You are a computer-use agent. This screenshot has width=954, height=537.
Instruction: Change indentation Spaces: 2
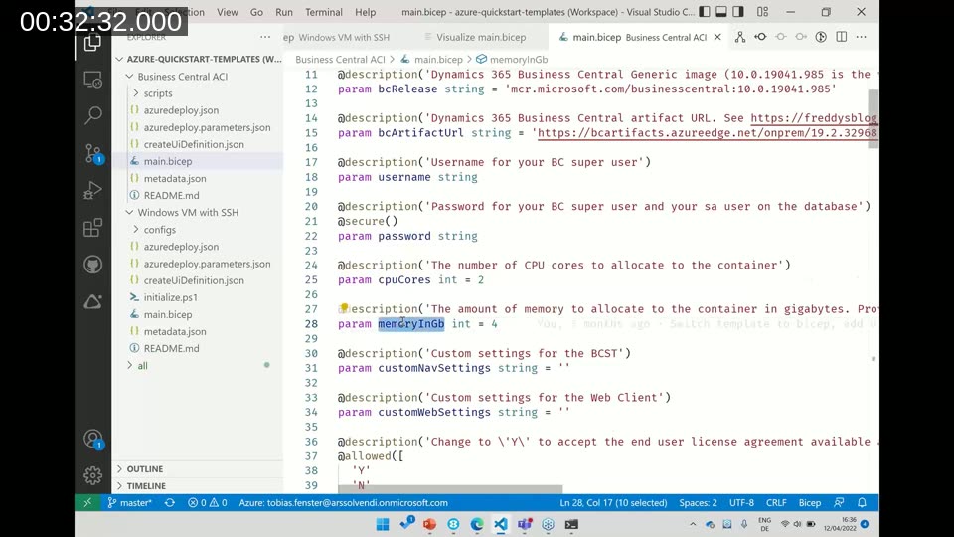point(698,503)
